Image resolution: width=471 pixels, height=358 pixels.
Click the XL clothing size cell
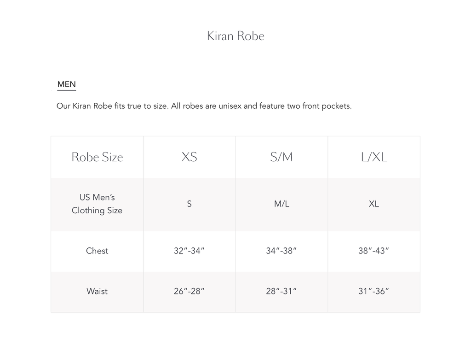point(374,204)
